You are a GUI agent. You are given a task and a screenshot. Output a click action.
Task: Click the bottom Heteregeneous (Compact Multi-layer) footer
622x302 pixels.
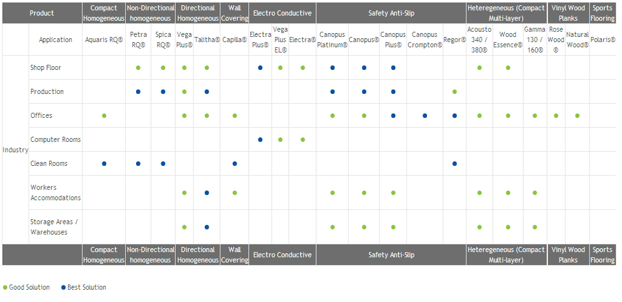point(506,255)
